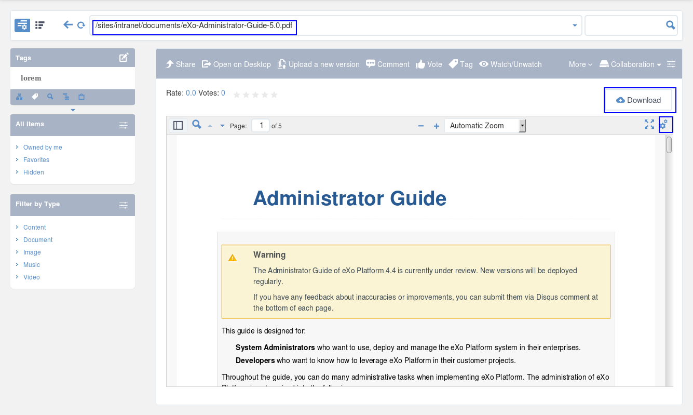Click the Download button
This screenshot has width=693, height=415.
click(638, 100)
